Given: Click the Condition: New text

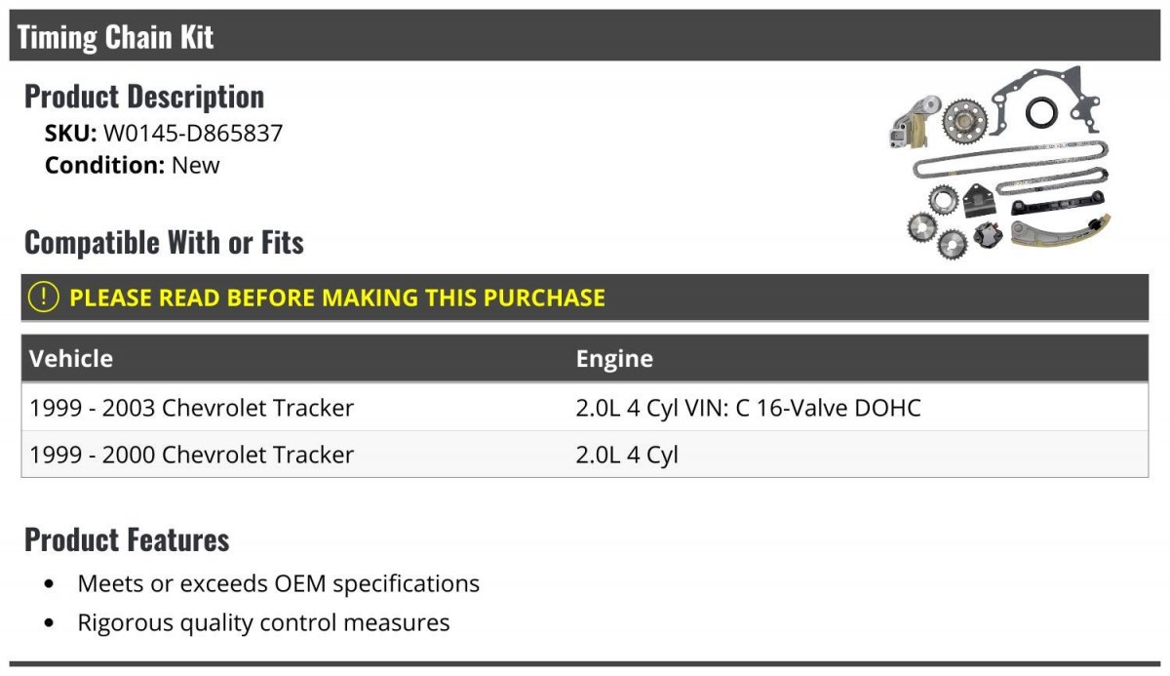Looking at the screenshot, I should (133, 165).
